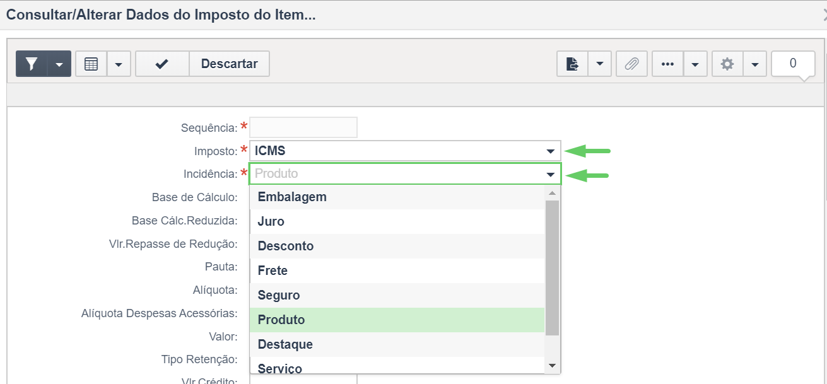
Task: Click the Descartar button
Action: coord(230,64)
